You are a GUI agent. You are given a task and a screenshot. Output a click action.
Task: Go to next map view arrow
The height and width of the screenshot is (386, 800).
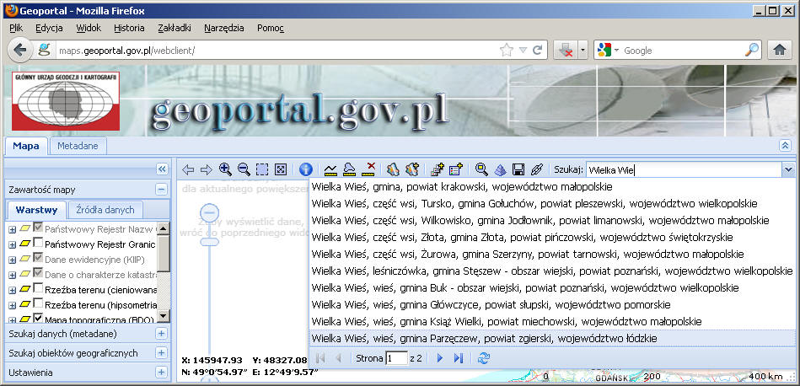(x=207, y=169)
